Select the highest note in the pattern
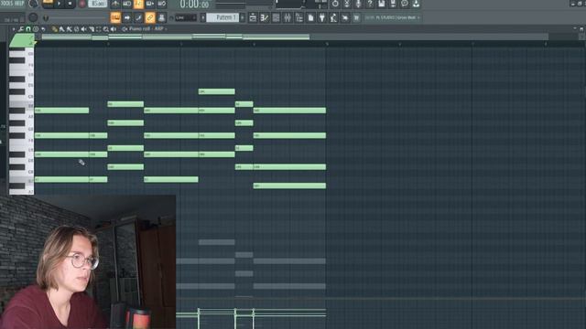Screen dimensions: 586x329 217,91
